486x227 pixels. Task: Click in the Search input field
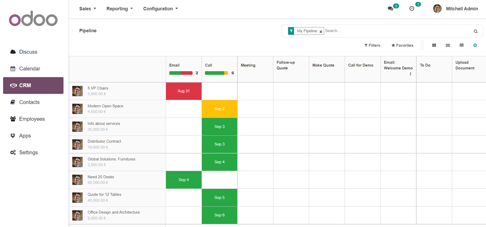point(397,31)
